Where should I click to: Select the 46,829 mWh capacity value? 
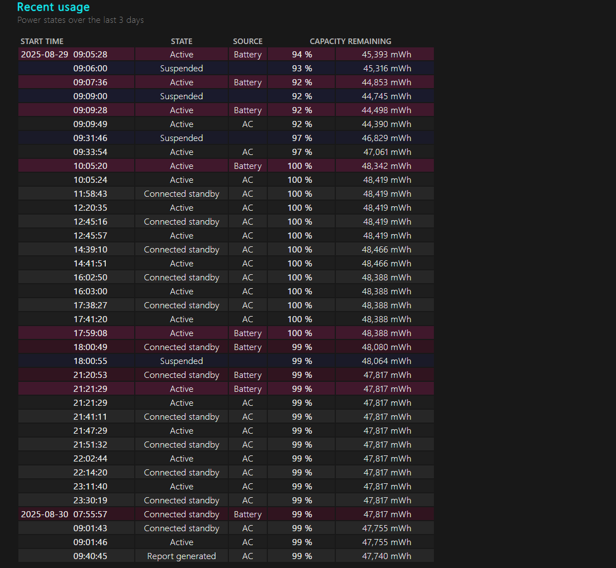tap(387, 138)
